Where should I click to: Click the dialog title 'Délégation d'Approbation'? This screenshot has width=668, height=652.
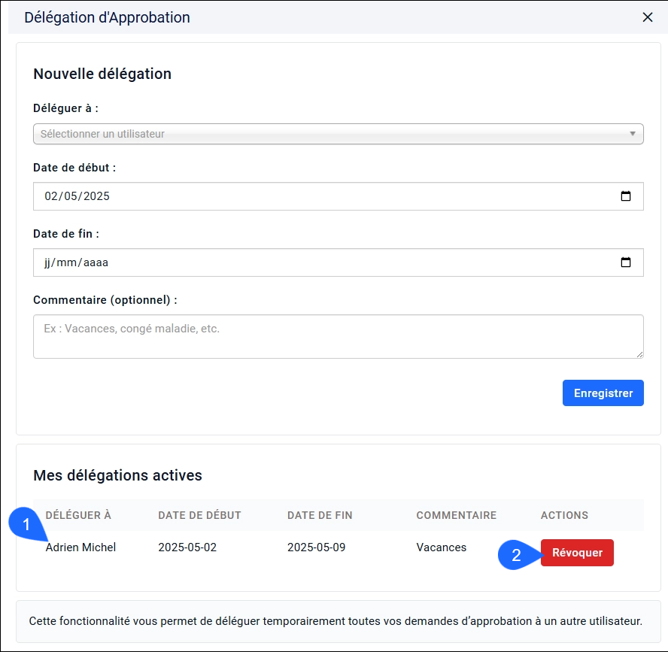click(107, 17)
